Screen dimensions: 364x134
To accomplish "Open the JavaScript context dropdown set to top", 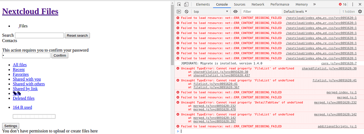I will [x=211, y=12].
